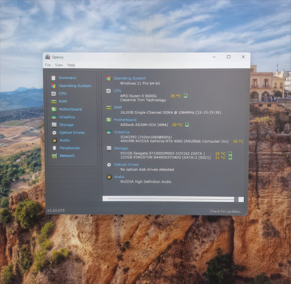Click the Storage heading in summary
The height and width of the screenshot is (284, 291).
121,148
